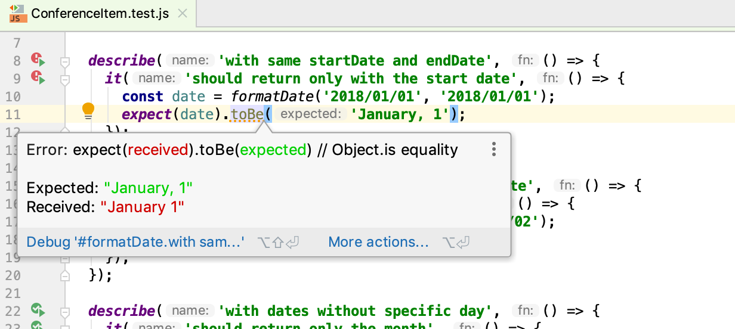Click the Debug '#formatDate.with sam...' link
The height and width of the screenshot is (329, 735).
coord(135,242)
